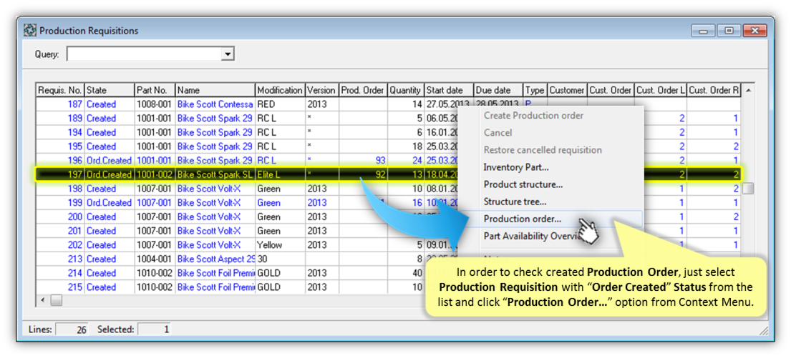Choose Inventory Part... from context menu
This screenshot has height=358, width=791.
516,167
